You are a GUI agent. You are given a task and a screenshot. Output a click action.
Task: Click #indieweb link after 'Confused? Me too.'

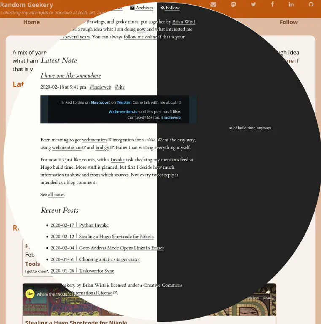171,118
